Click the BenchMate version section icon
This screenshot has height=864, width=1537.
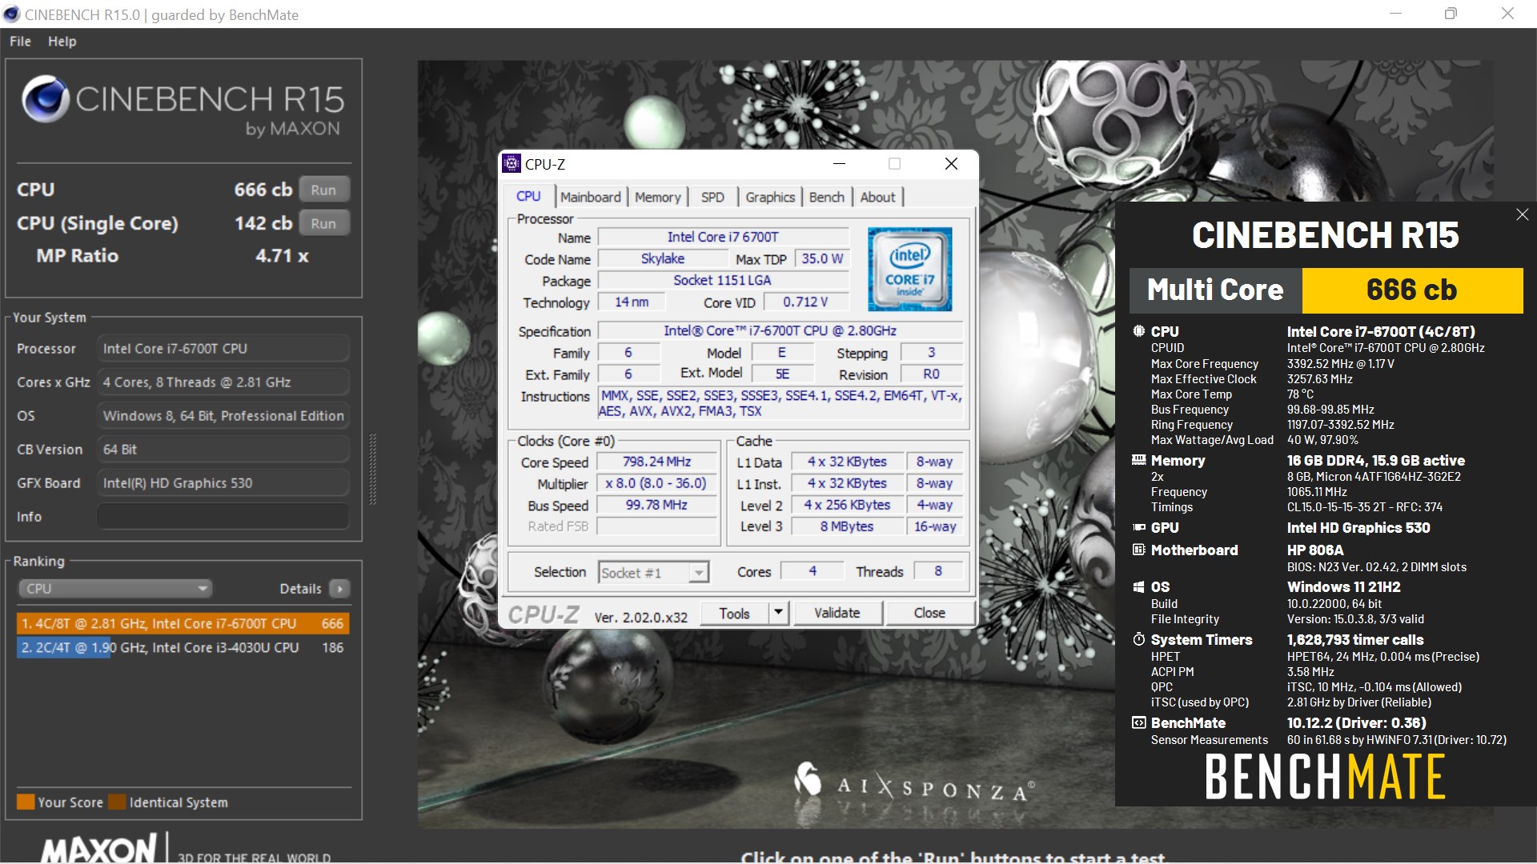(x=1138, y=722)
